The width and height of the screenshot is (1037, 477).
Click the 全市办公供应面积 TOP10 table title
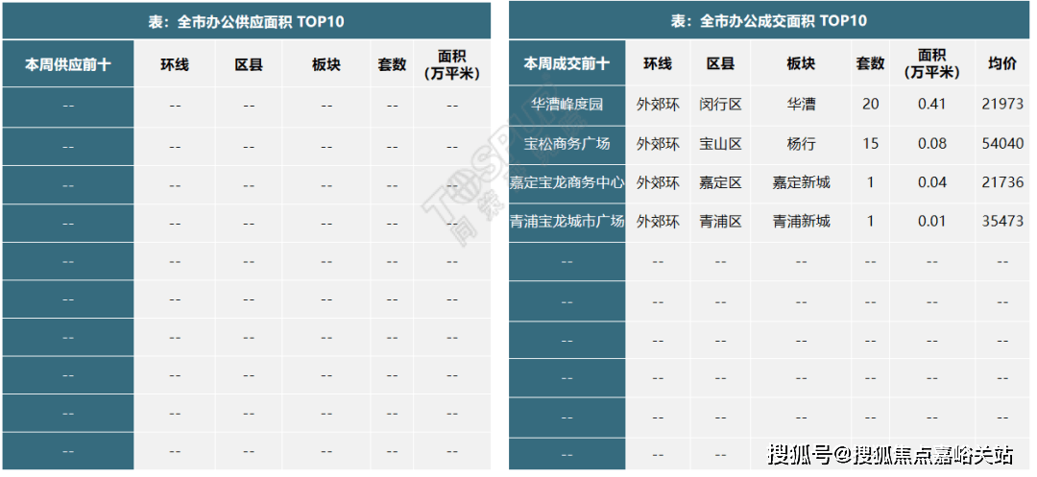point(246,20)
